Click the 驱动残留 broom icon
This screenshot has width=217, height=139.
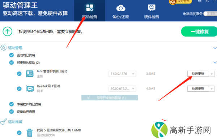pos(4,122)
